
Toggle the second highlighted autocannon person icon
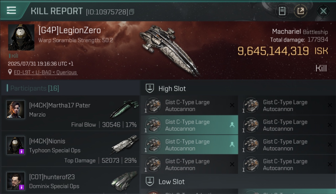pyautogui.click(x=232, y=125)
